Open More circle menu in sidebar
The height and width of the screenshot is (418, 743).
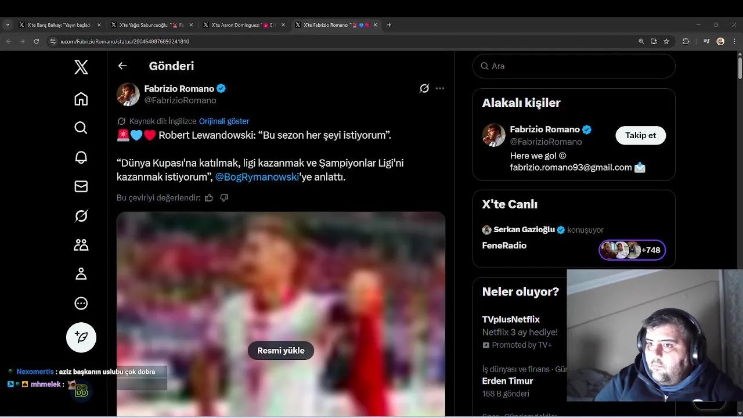81,303
